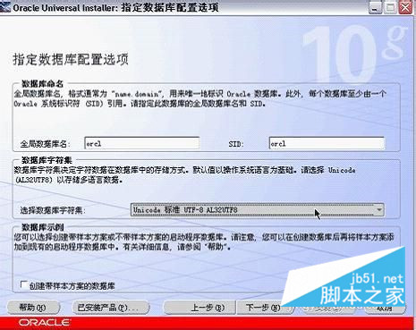Cancel installation with 取消 button
416x330 pixels.
click(384, 309)
